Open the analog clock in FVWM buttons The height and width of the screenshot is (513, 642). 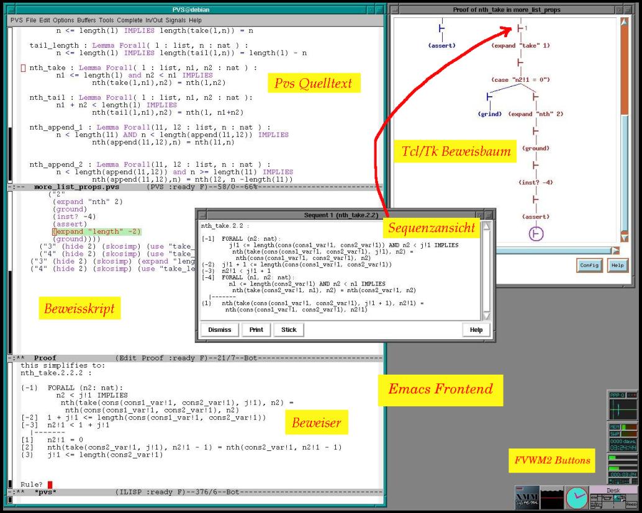tap(576, 497)
